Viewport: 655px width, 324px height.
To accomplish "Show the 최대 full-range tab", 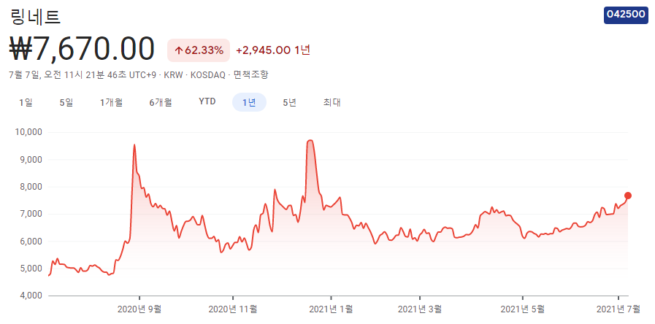I will [x=332, y=102].
